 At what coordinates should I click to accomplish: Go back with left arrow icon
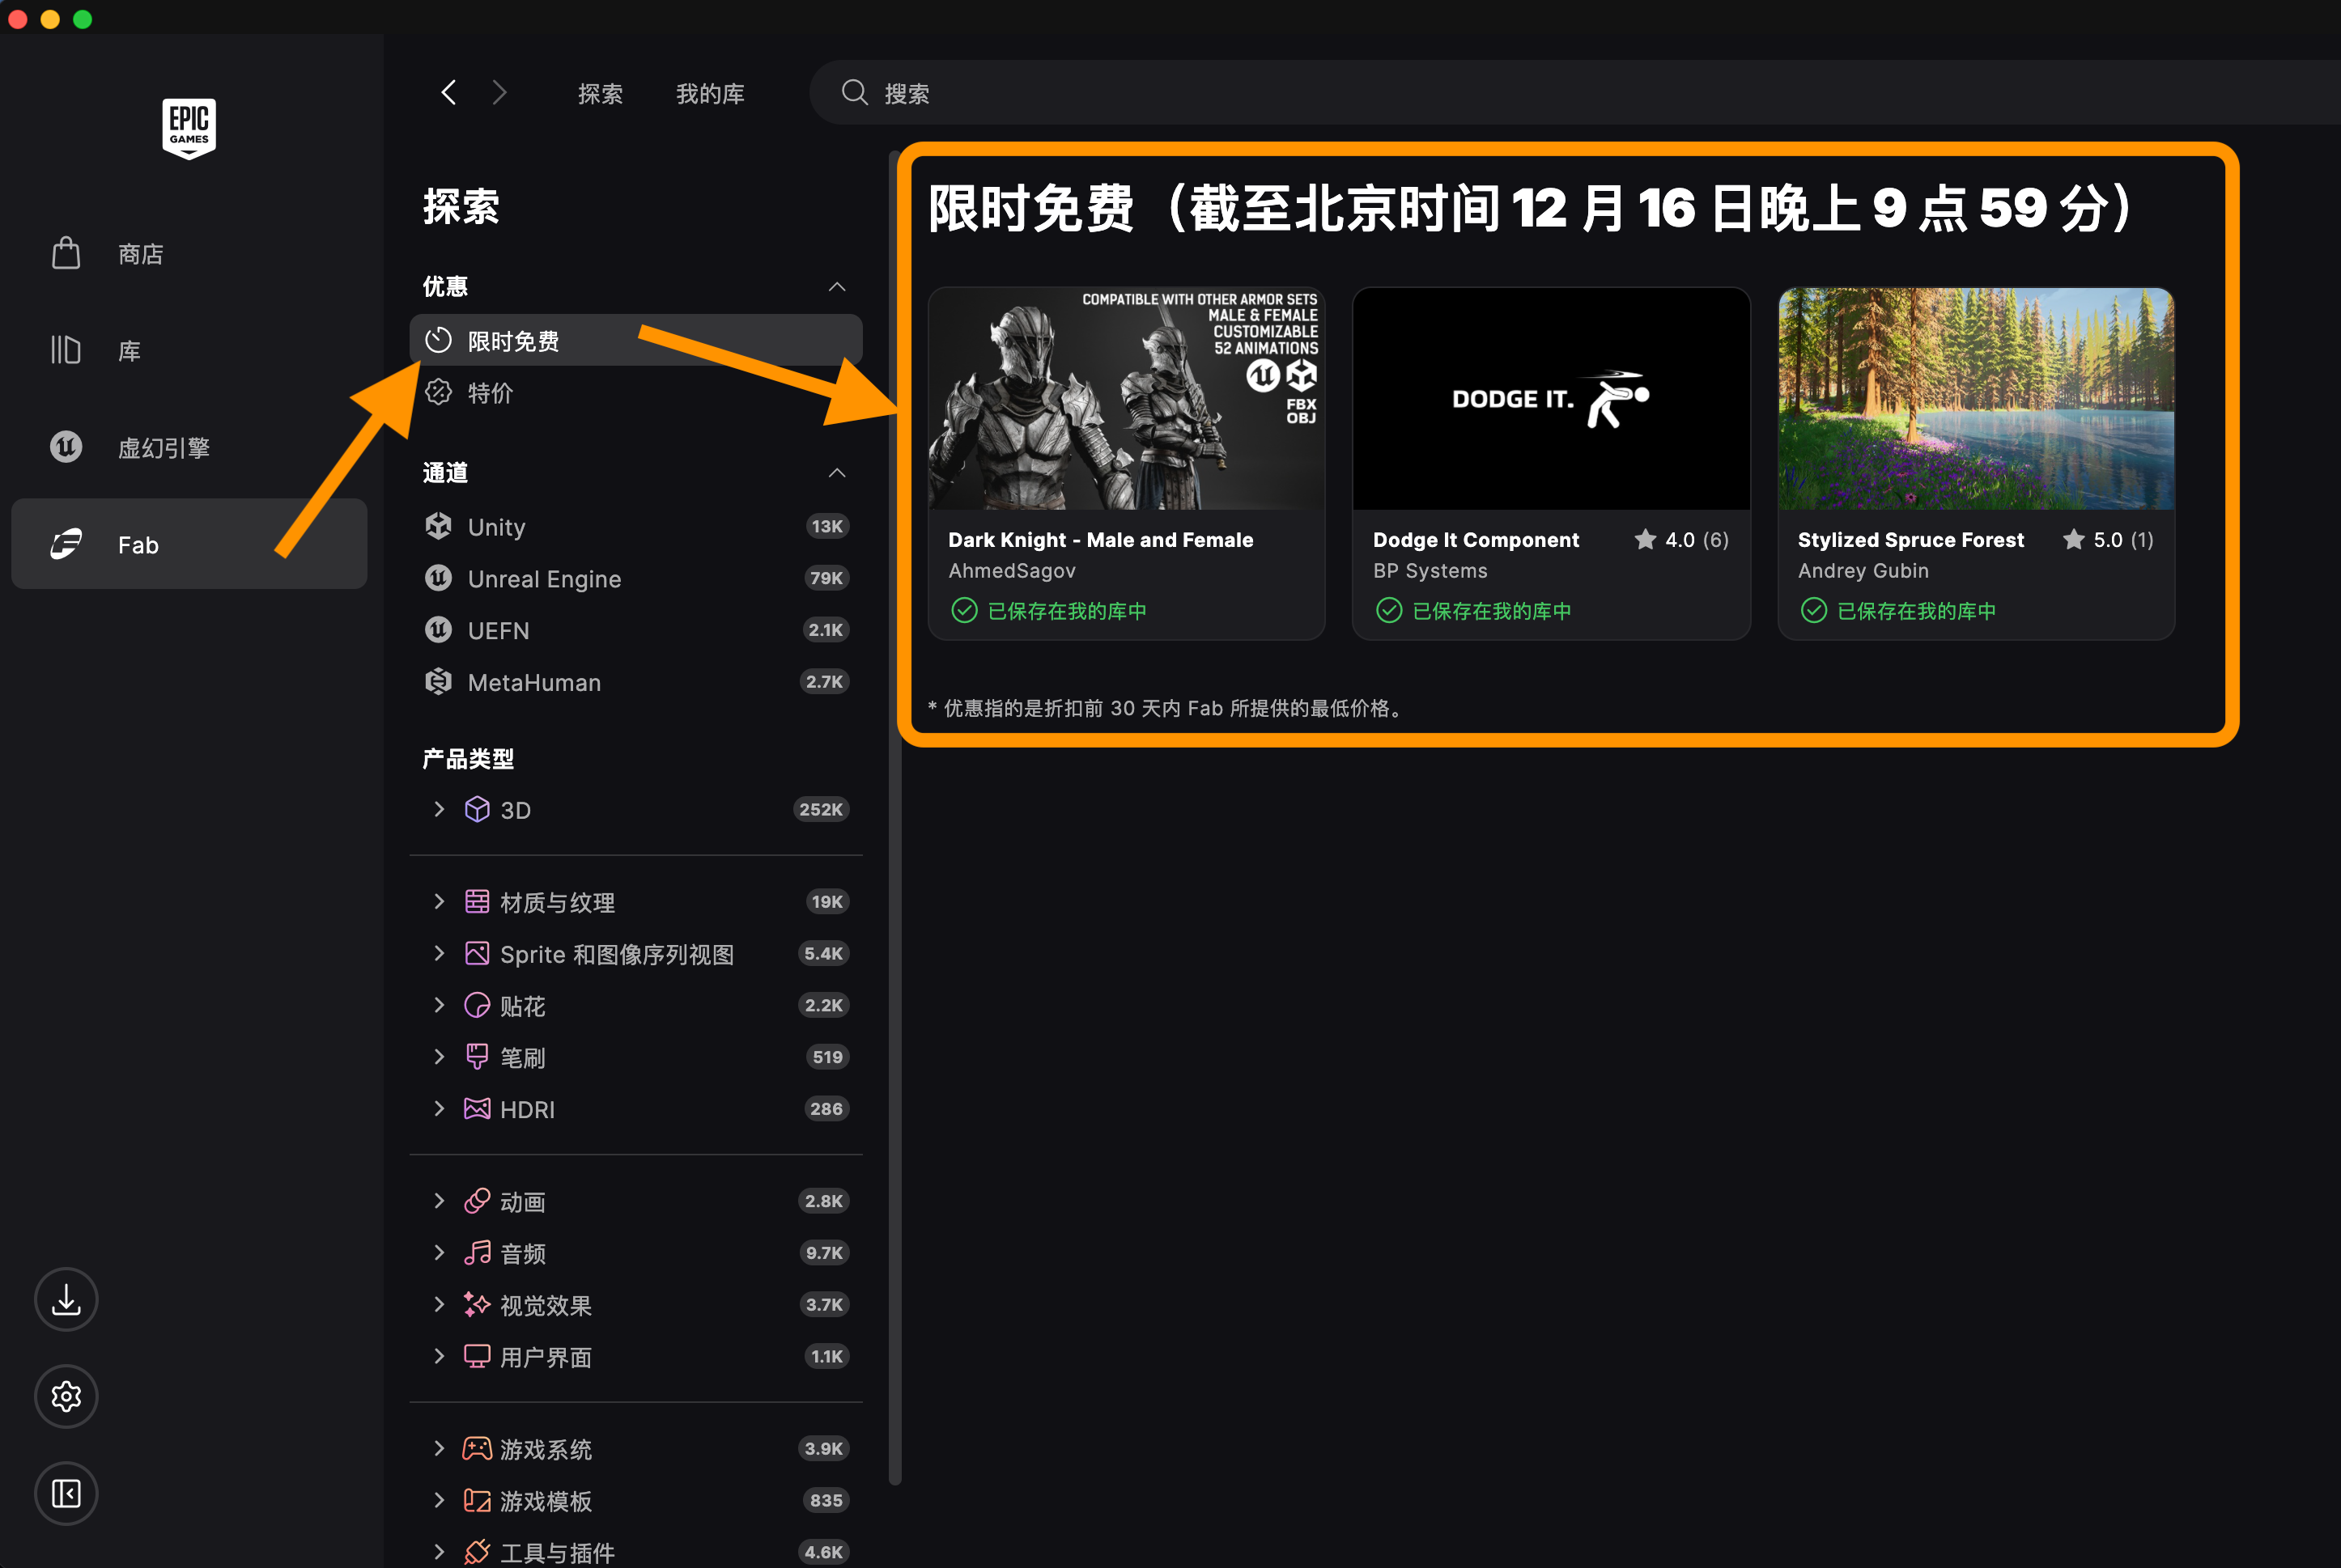click(448, 93)
